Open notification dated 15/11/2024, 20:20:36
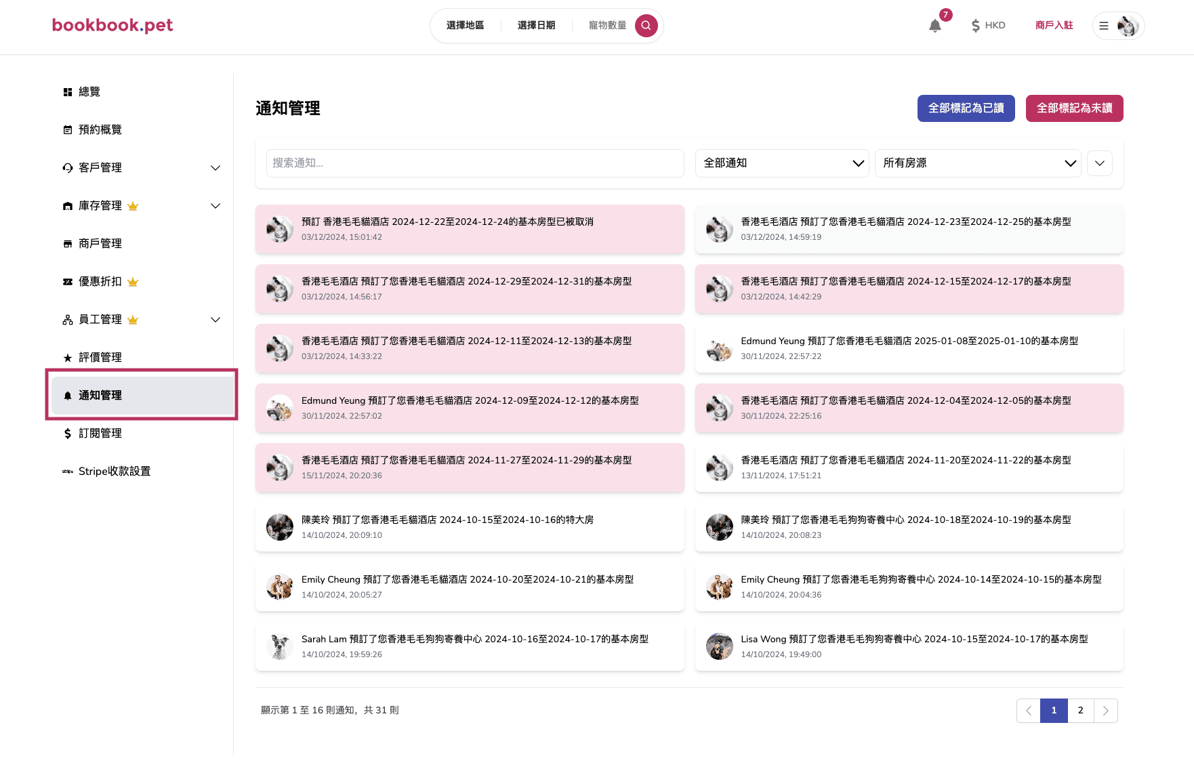The image size is (1194, 771). coord(470,467)
